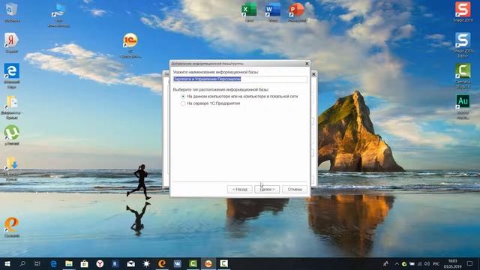480x270 pixels.
Task: Open volume control in the system tray
Action: tap(427, 263)
